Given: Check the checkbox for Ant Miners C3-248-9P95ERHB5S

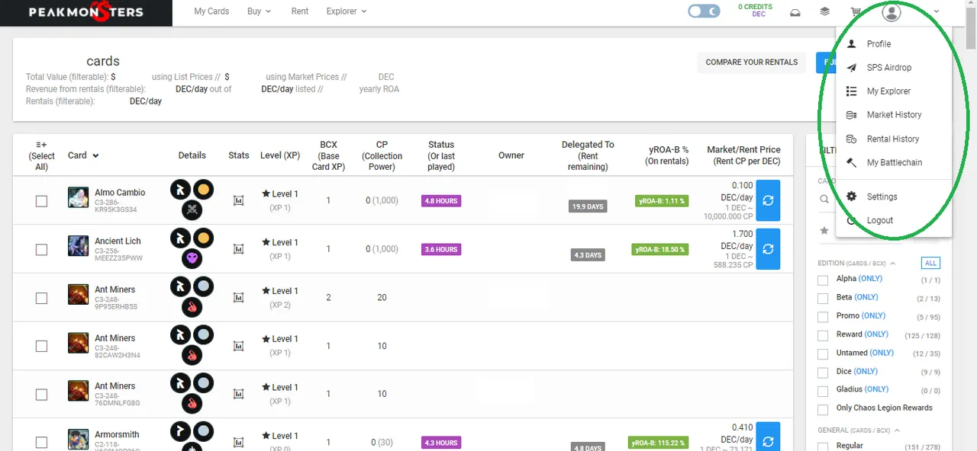Looking at the screenshot, I should [x=41, y=298].
